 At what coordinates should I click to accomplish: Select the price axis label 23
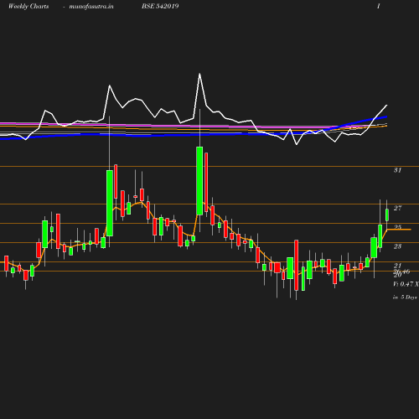(x=397, y=246)
